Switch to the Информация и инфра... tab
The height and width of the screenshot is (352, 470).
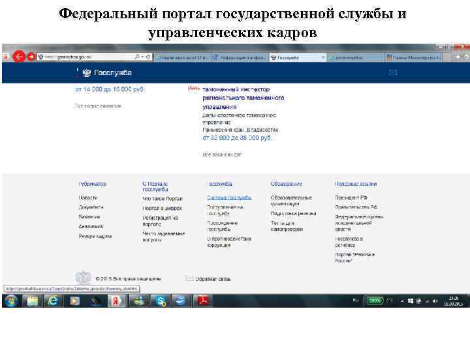(240, 57)
